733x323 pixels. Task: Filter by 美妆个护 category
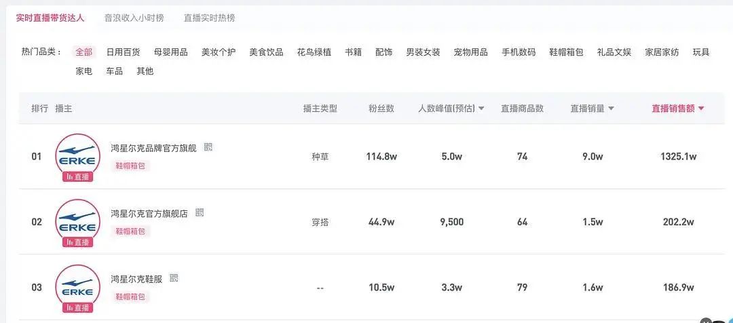click(x=219, y=52)
